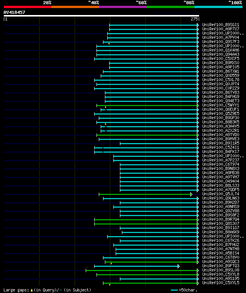Screen dimensions: 246x293
Task: Open hit UniRef100_B9I1R5
Action: (221, 143)
